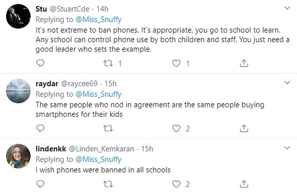Reply to Stu's tweet
This screenshot has width=297, height=194.
(40, 63)
